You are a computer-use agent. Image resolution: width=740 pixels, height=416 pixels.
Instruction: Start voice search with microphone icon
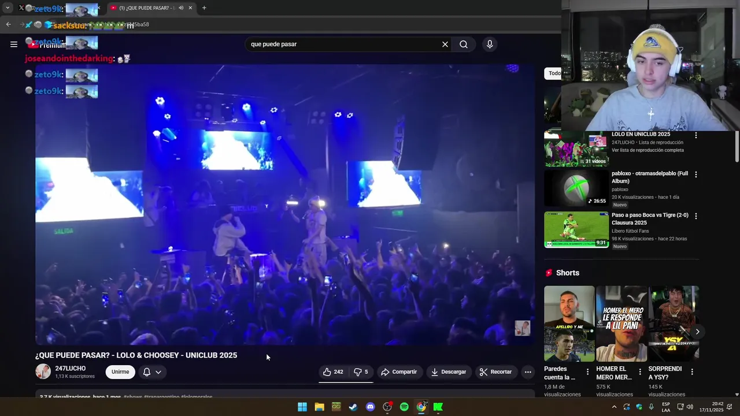point(490,44)
